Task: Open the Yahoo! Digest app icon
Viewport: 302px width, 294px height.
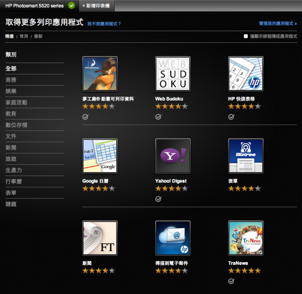Action: (173, 156)
